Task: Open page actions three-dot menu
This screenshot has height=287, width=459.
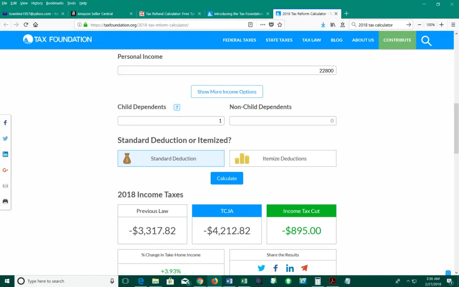Action: (x=263, y=25)
